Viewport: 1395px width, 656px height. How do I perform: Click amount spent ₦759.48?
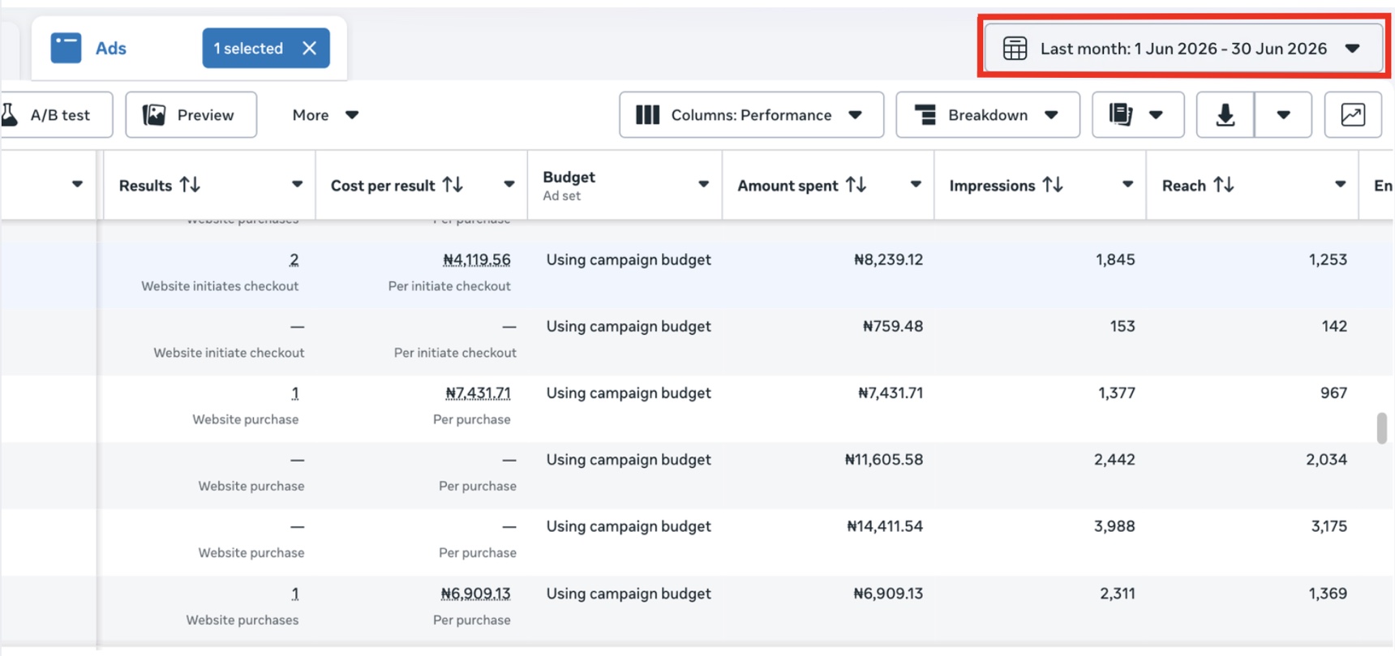[893, 327]
